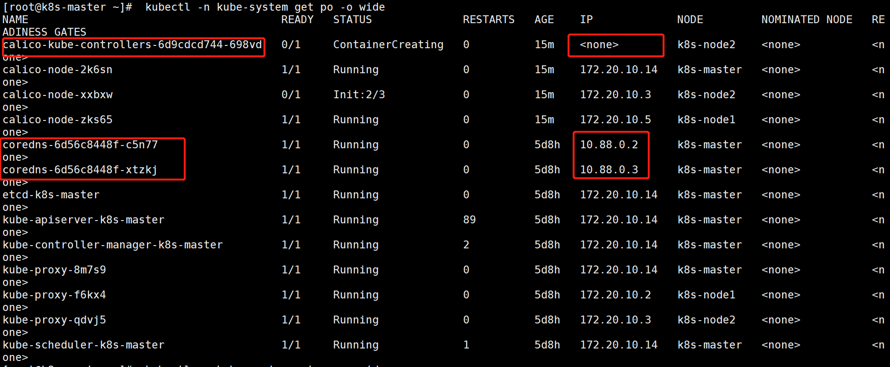Click pod name coredns-6d56c8448f-c5n77
This screenshot has height=367, width=890.
click(80, 145)
